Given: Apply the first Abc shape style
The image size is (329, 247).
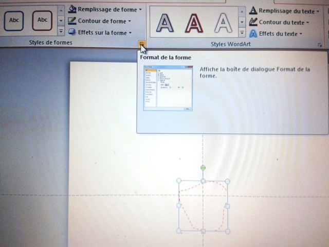Looking at the screenshot, I should 14,20.
